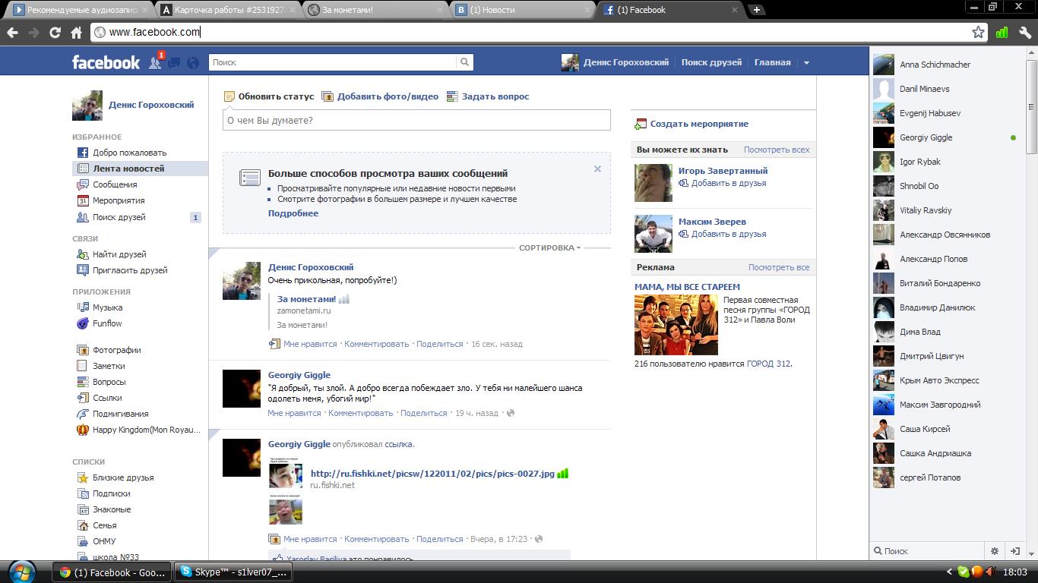
Task: Click Главная in the top bar
Action: 772,62
